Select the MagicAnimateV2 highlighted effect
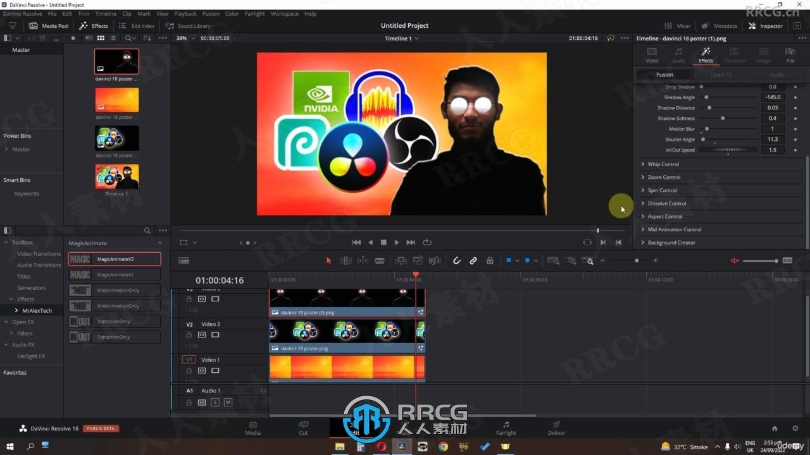The height and width of the screenshot is (455, 810). pos(115,259)
